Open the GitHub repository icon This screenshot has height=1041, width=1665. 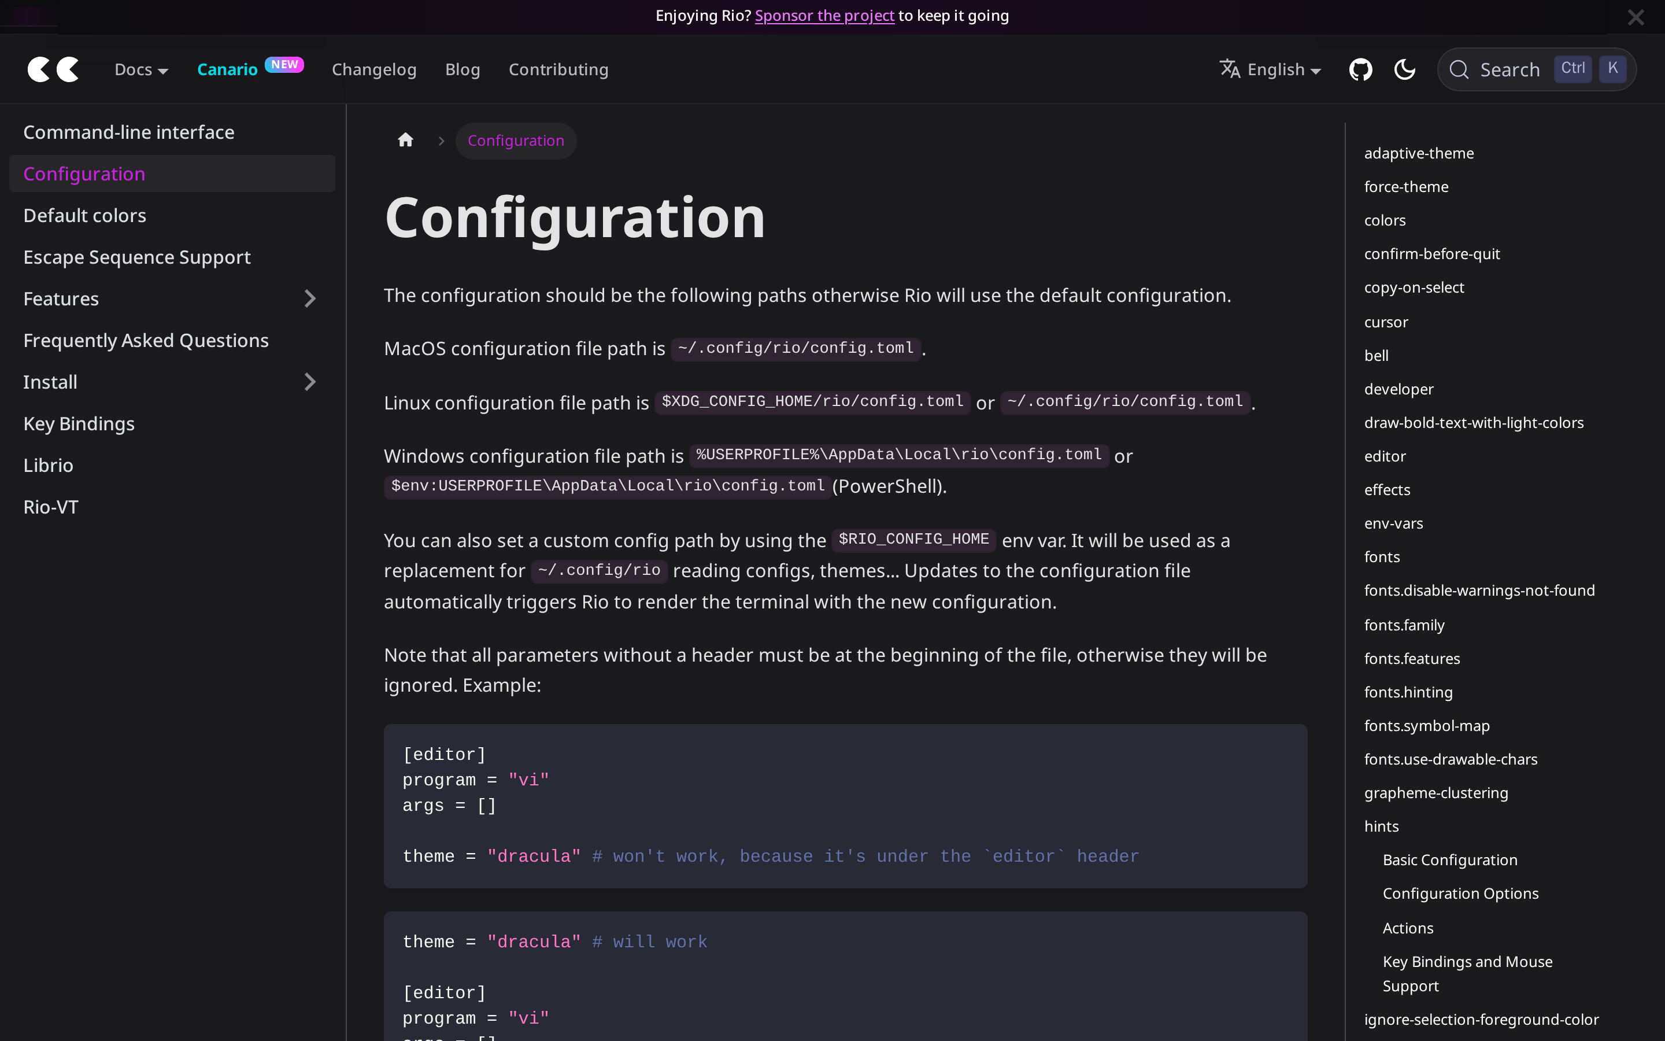tap(1360, 69)
